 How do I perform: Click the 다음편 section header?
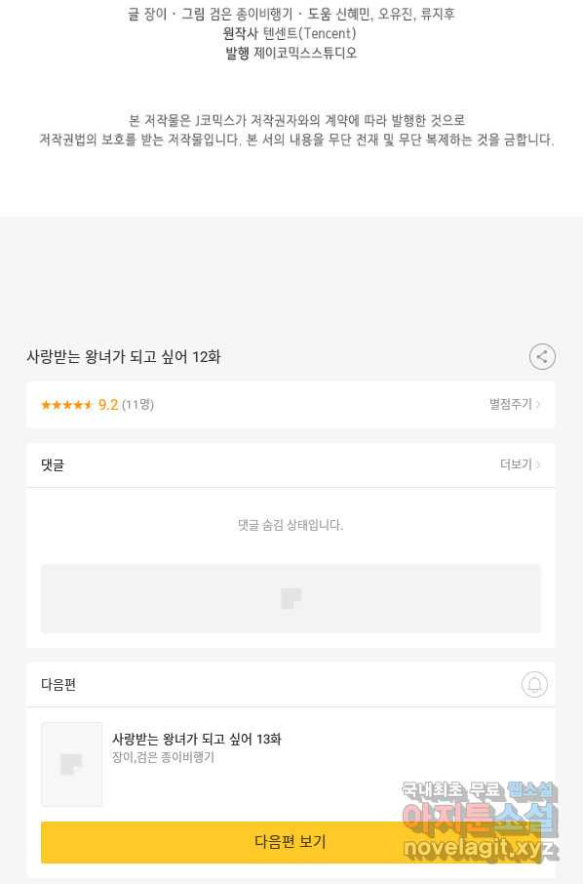58,684
